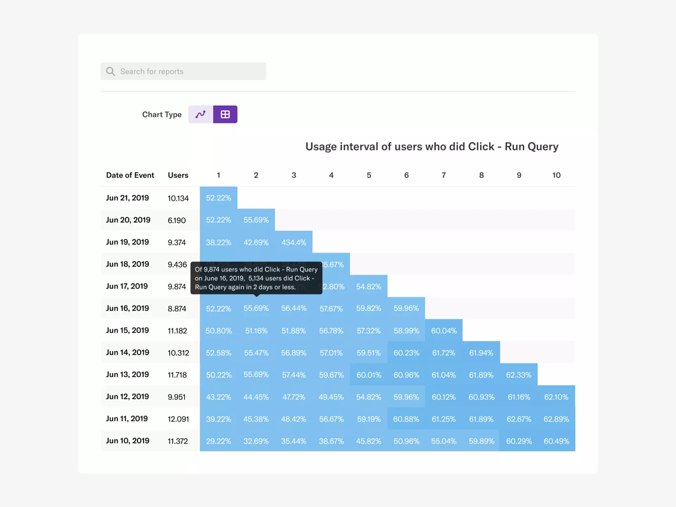Viewport: 676px width, 507px height.
Task: Click the 52.22% cell for Jun 21
Action: (x=219, y=198)
